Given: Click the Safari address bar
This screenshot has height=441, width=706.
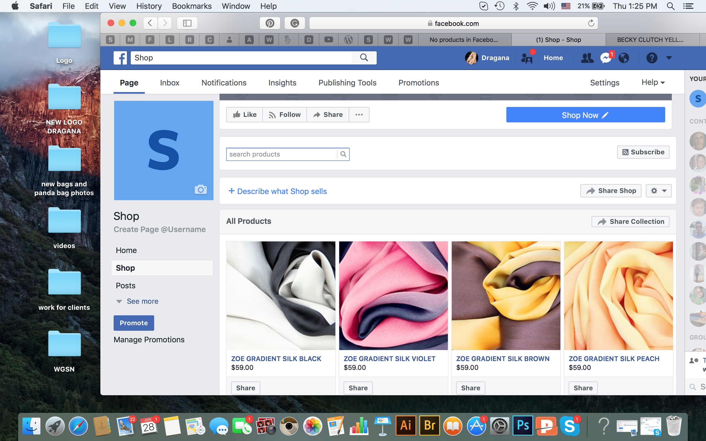Looking at the screenshot, I should tap(453, 23).
